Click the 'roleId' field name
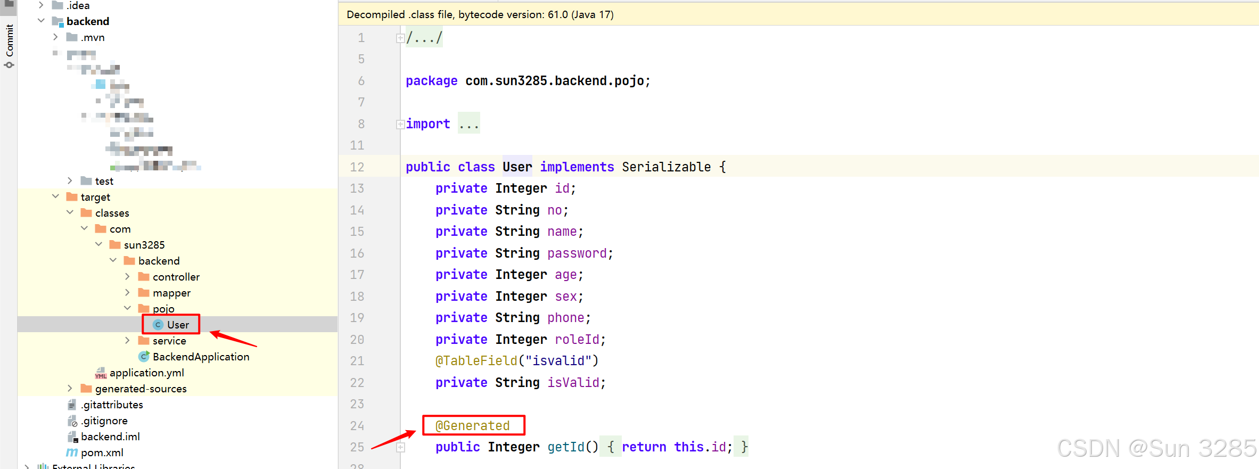 click(577, 340)
